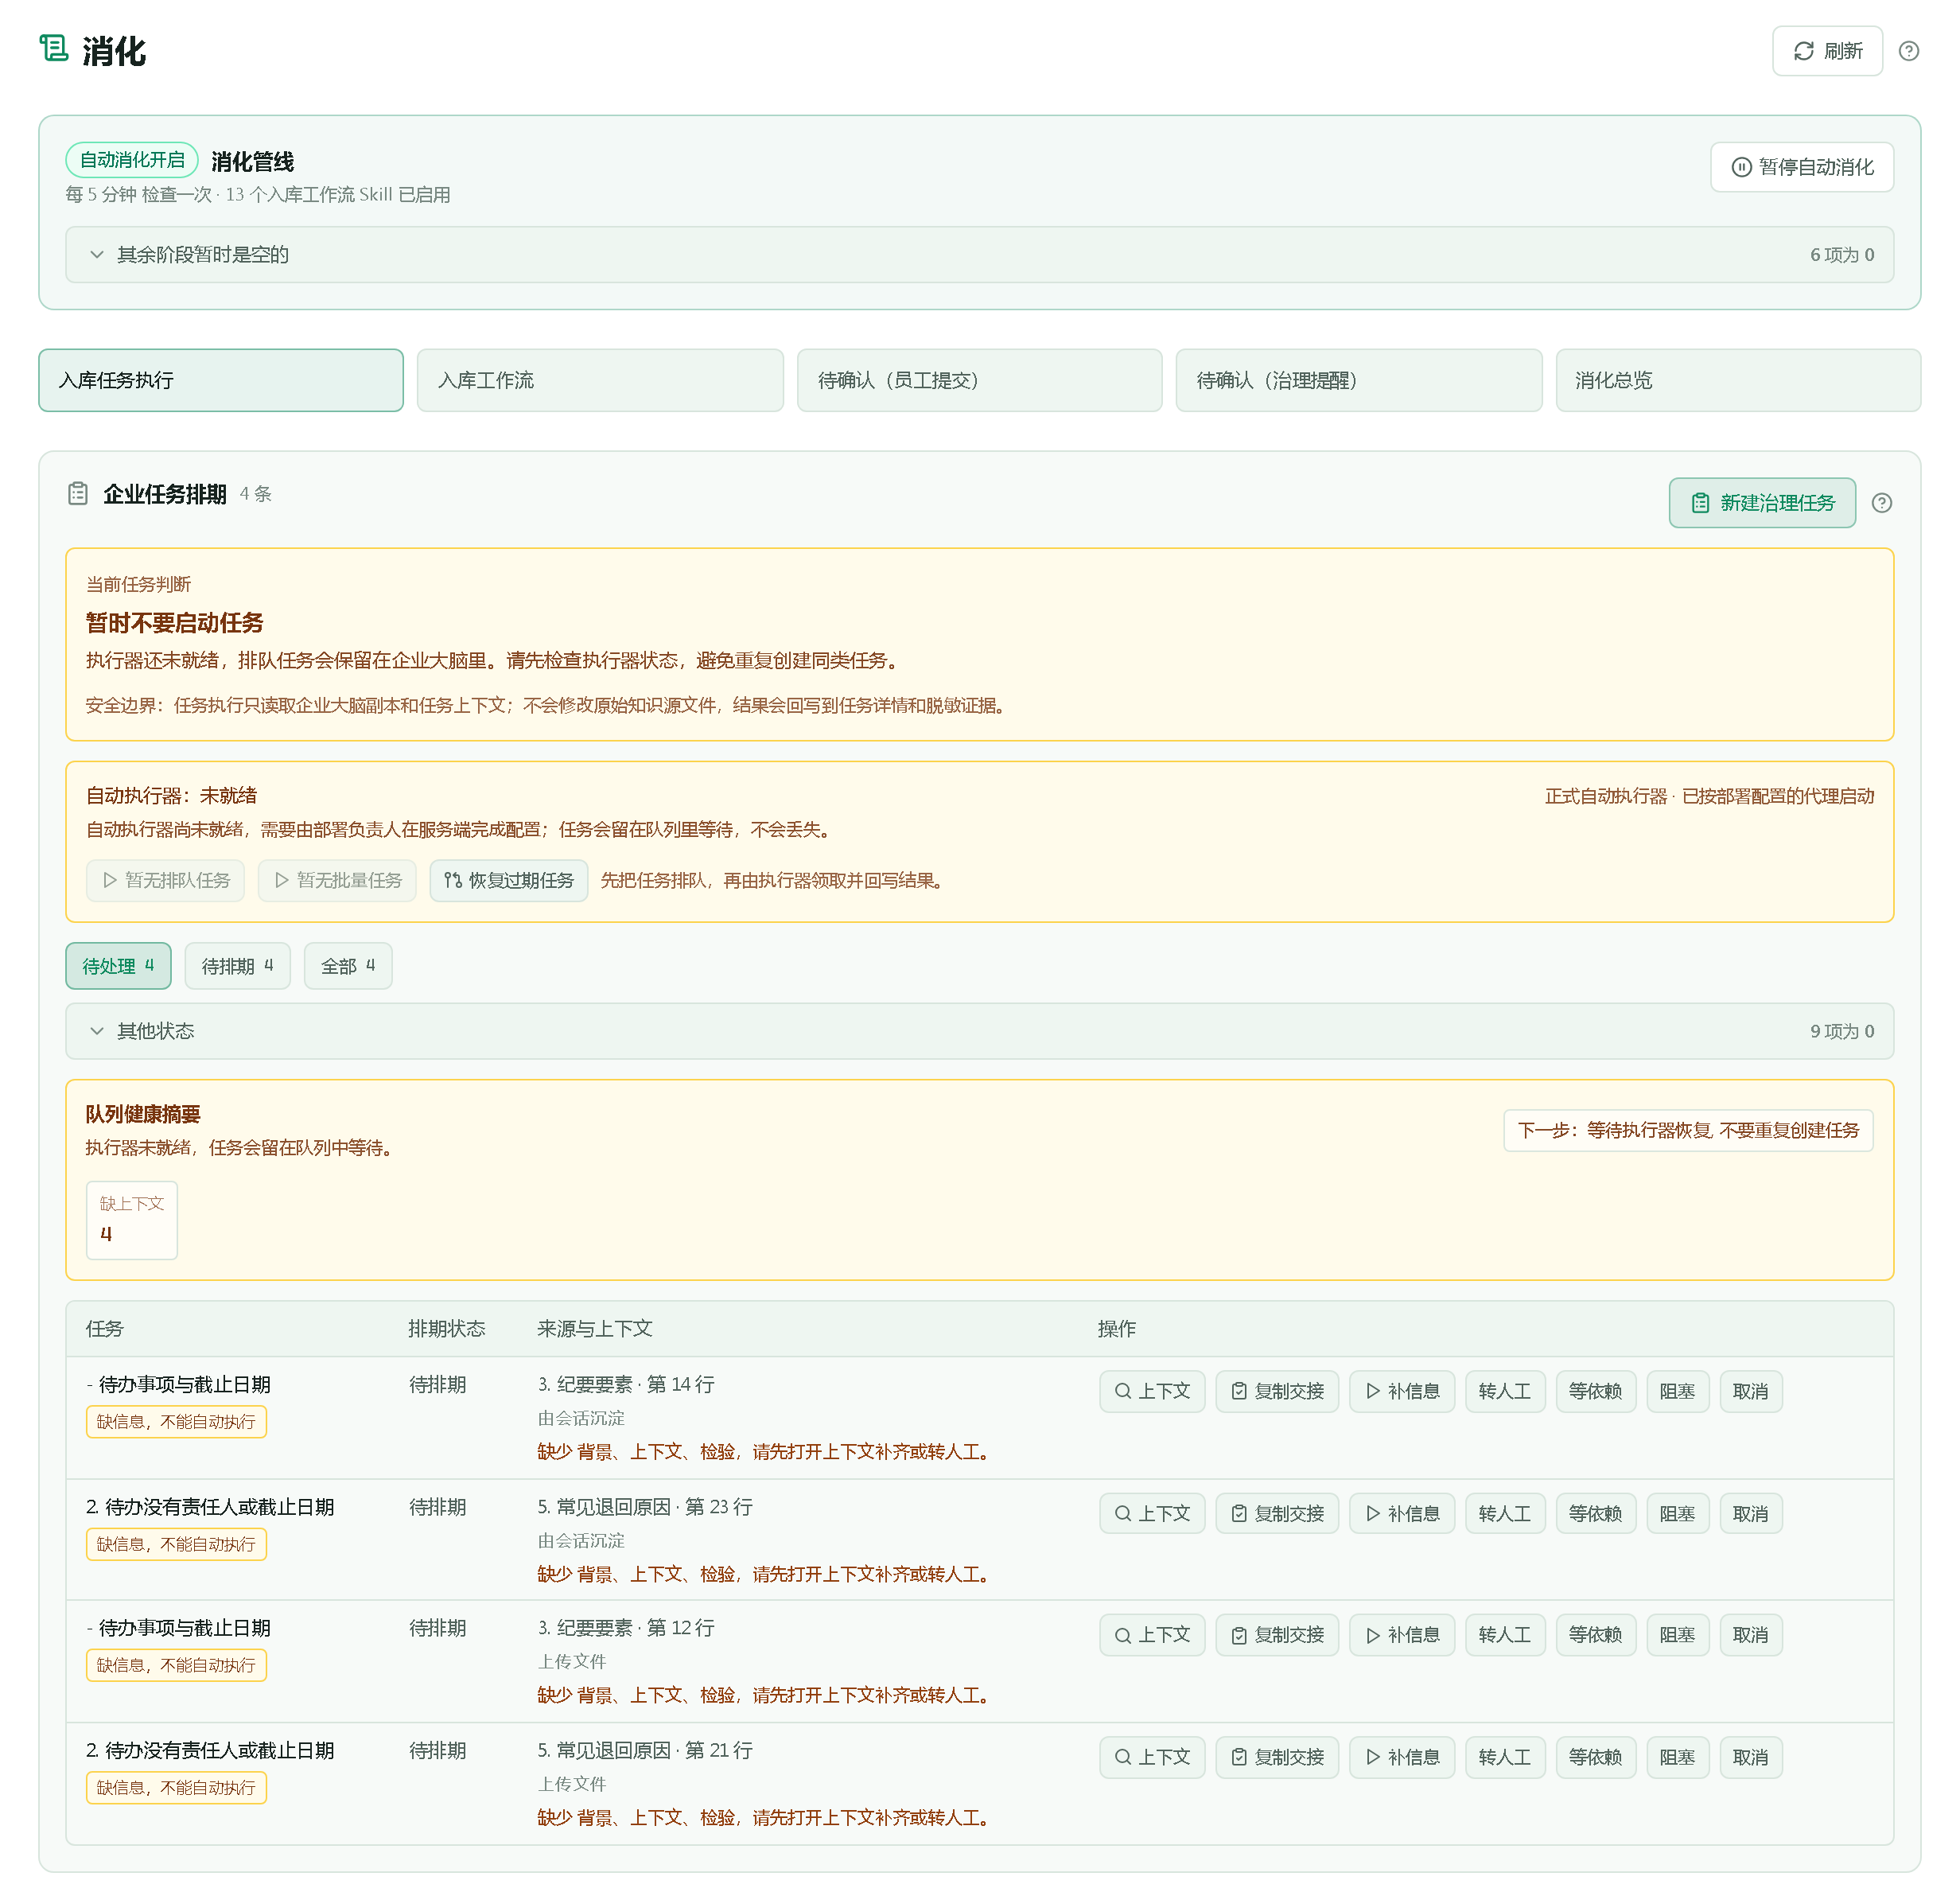The height and width of the screenshot is (1892, 1960).
Task: Click the disabled 暂无排队任务 button
Action: pos(165,881)
